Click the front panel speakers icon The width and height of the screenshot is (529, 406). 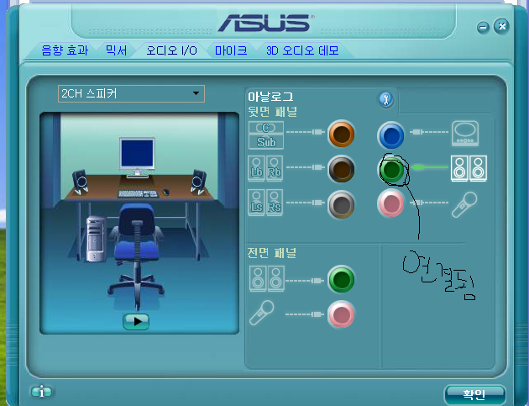pyautogui.click(x=267, y=279)
